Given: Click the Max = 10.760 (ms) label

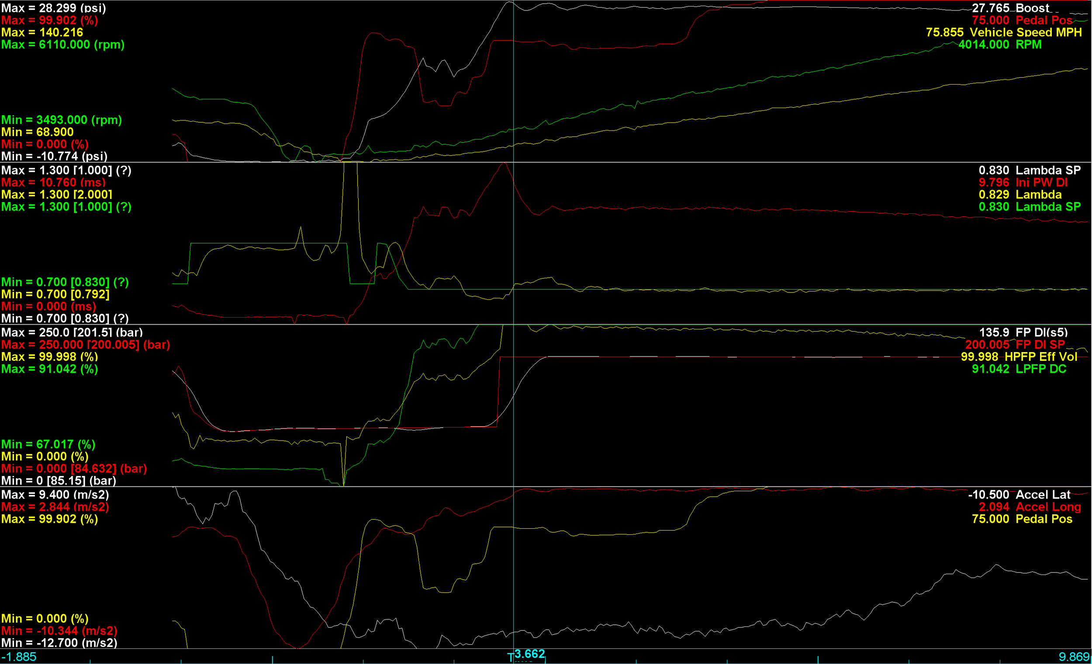Looking at the screenshot, I should 53,182.
